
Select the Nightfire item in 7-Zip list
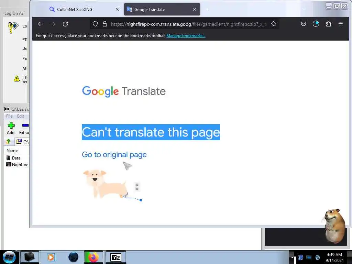17,165
